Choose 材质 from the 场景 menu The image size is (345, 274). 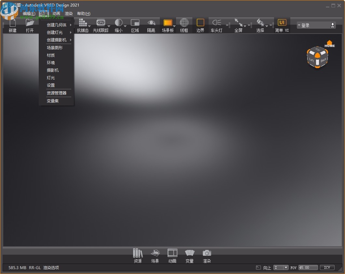click(x=51, y=55)
